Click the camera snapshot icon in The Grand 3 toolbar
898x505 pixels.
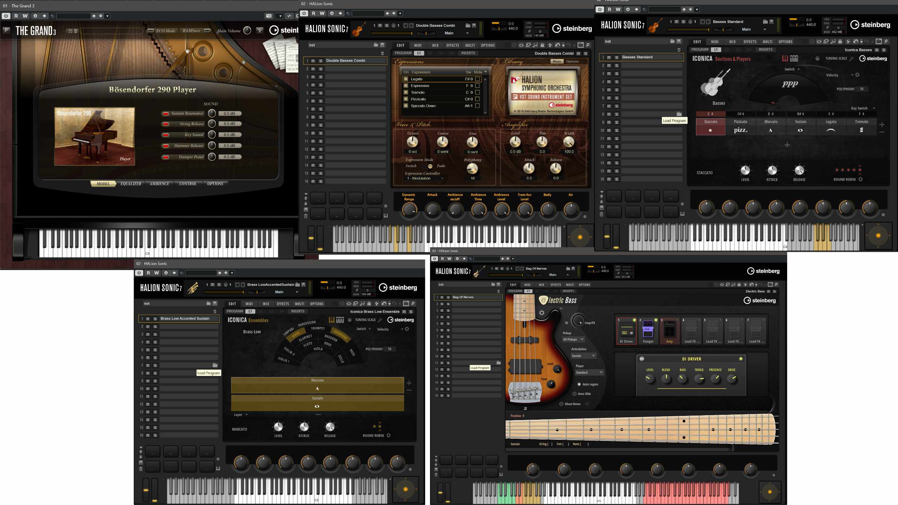(269, 16)
